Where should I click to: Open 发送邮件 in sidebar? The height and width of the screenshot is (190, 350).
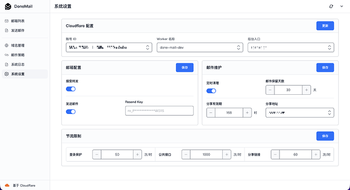click(25, 30)
